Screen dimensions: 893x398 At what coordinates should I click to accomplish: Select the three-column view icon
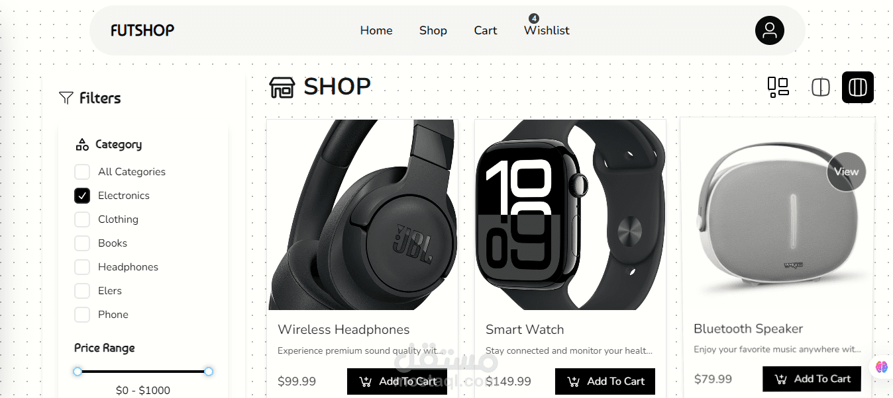click(858, 87)
